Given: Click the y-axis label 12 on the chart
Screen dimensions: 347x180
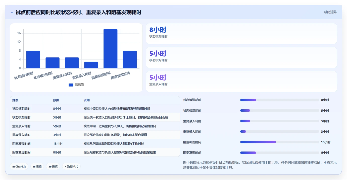Looking at the screenshot, I should tap(19, 42).
